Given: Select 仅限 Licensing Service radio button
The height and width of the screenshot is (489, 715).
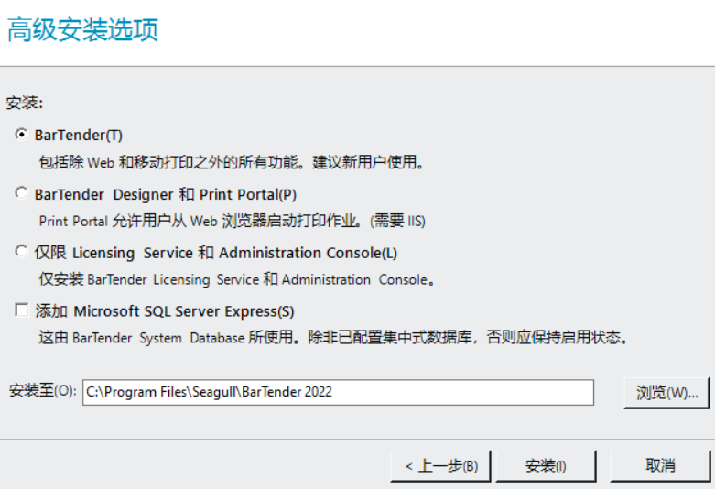Looking at the screenshot, I should pyautogui.click(x=21, y=252).
